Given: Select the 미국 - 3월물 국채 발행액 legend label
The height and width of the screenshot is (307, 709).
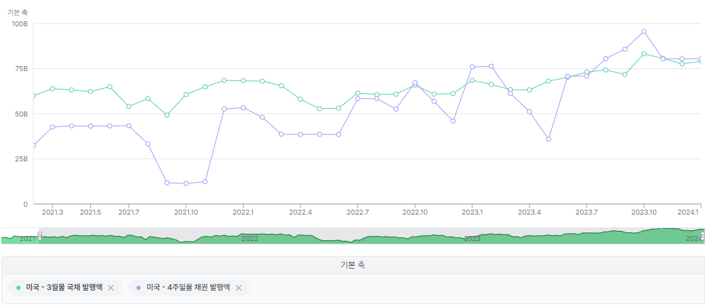Looking at the screenshot, I should (64, 288).
